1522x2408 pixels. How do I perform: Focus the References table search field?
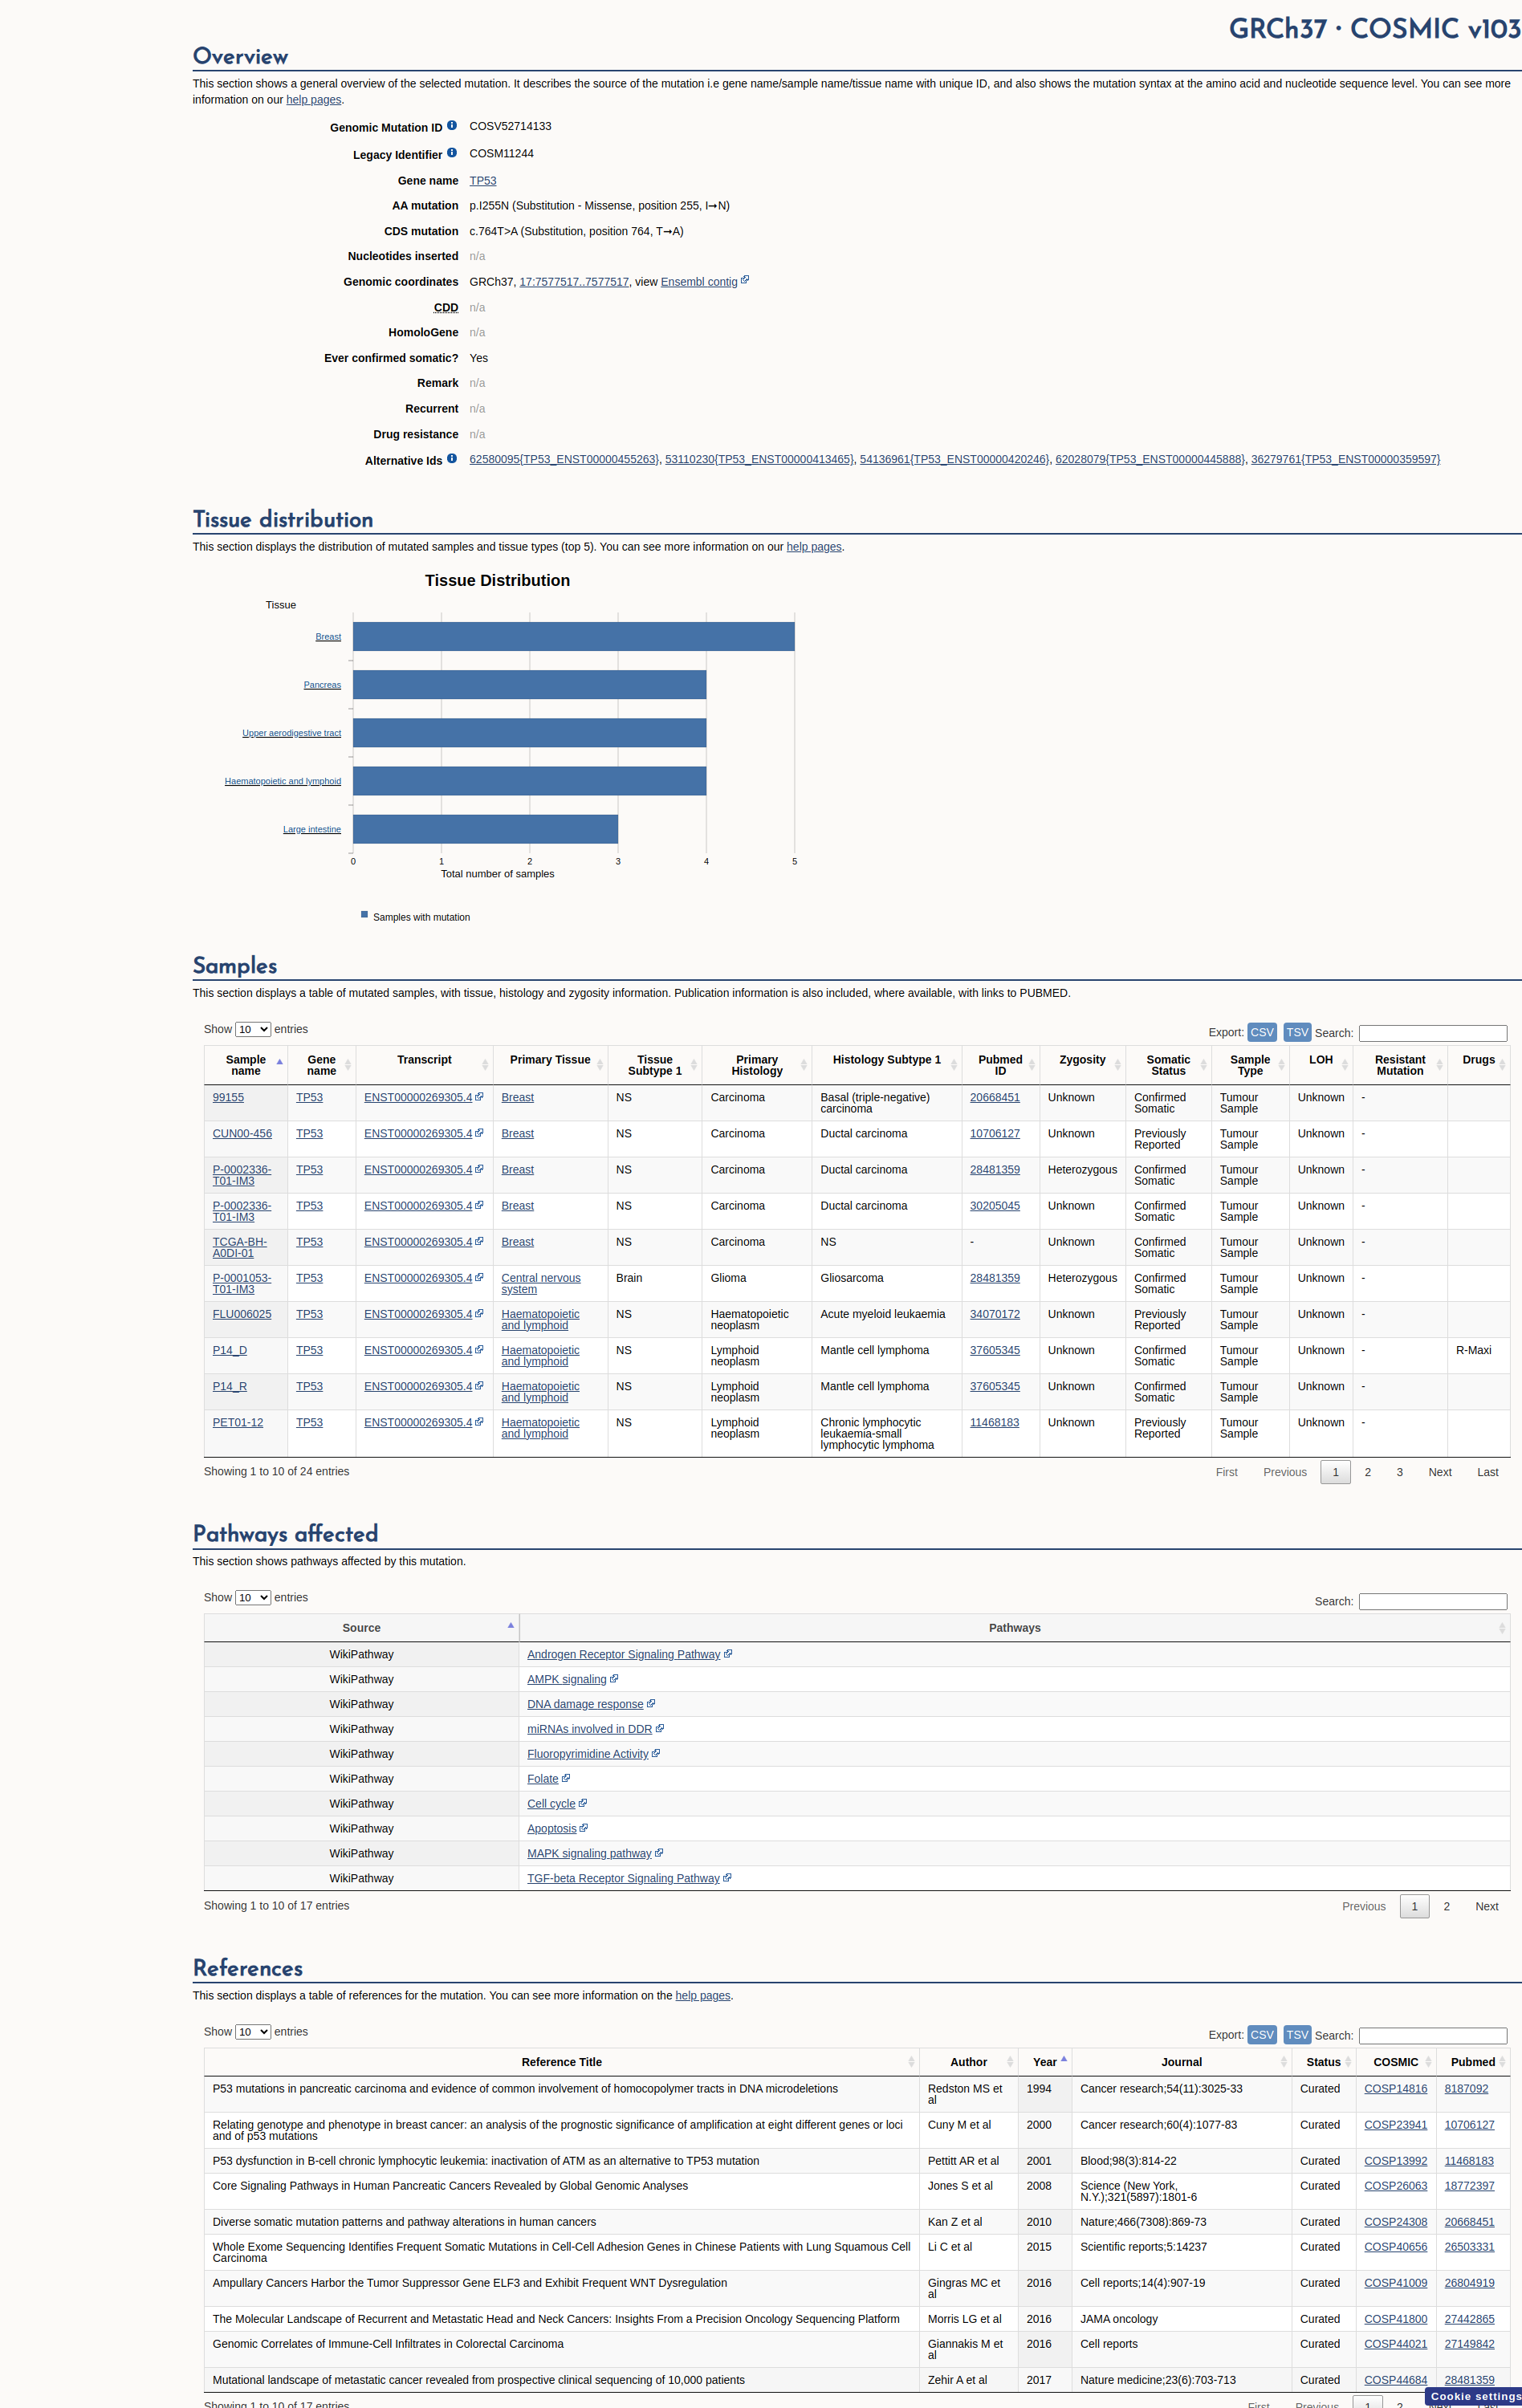(x=1433, y=2036)
